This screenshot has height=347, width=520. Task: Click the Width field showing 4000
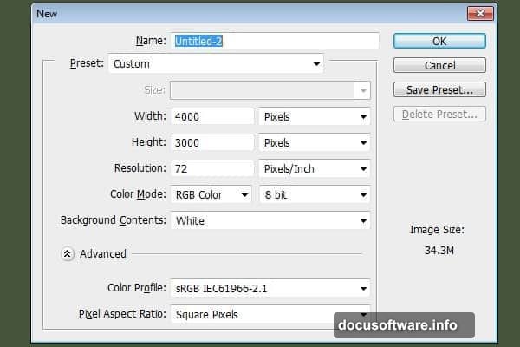(x=211, y=116)
